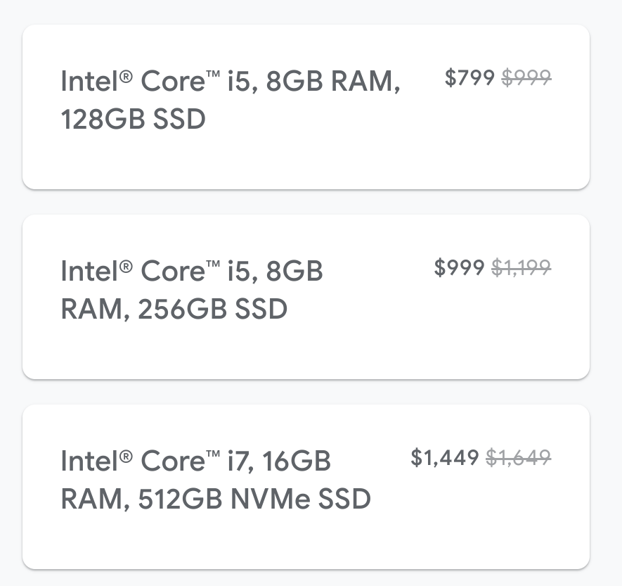Click the crossed-out $999 original price
This screenshot has width=622, height=586.
526,77
